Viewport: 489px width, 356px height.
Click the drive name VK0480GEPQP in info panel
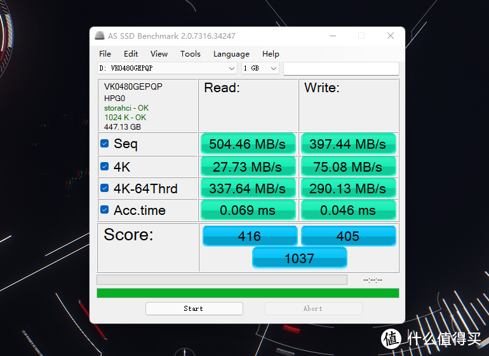click(x=133, y=86)
